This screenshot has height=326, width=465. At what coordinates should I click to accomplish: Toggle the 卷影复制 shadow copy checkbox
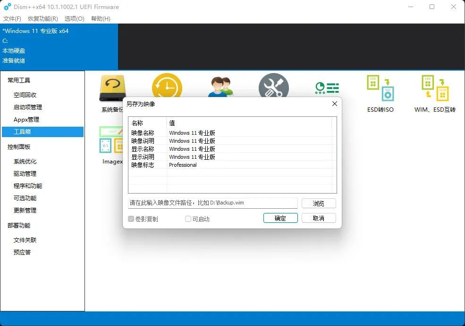pyautogui.click(x=131, y=219)
